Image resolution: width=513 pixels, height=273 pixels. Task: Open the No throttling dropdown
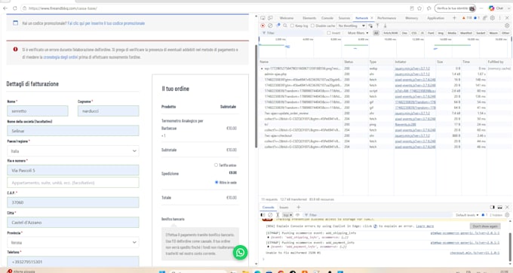click(x=352, y=26)
